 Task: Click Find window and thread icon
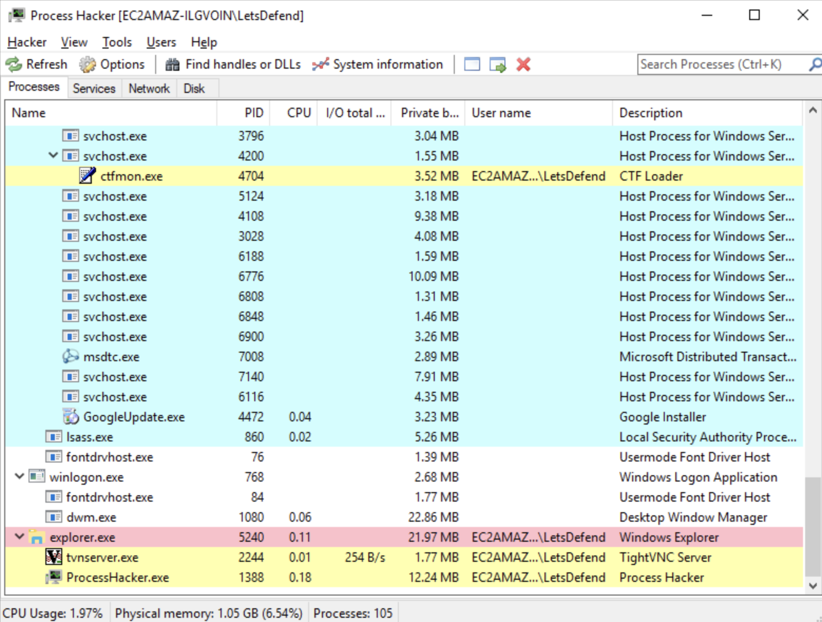pyautogui.click(x=498, y=64)
